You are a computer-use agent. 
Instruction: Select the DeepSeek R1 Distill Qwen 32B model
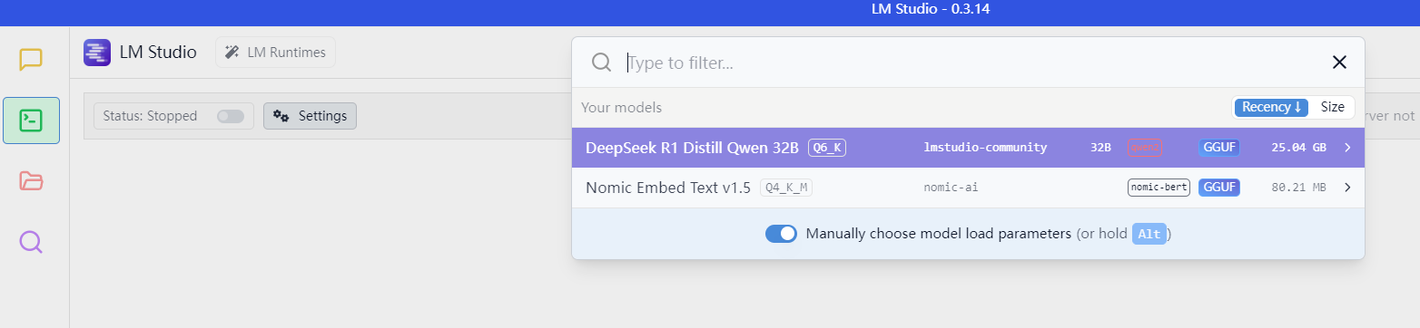pyautogui.click(x=968, y=148)
